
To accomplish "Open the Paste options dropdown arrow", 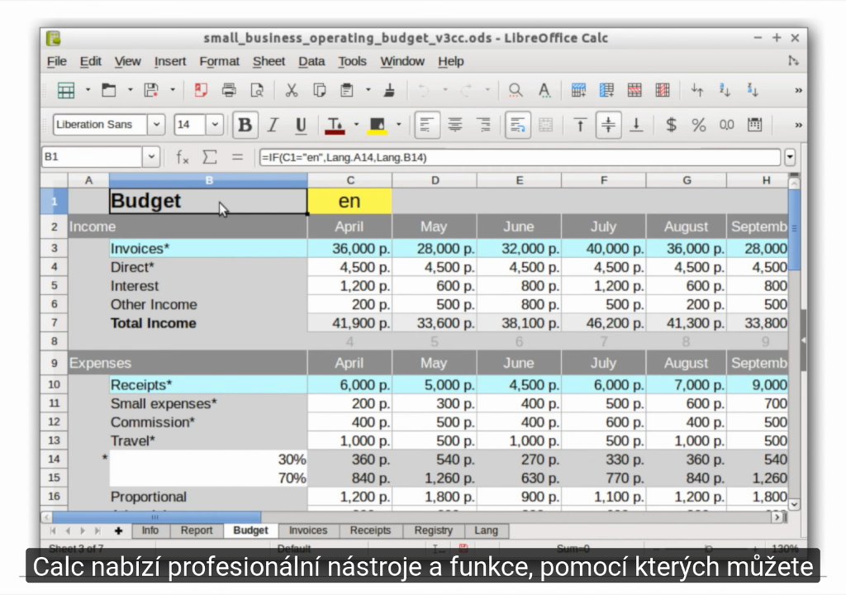I will pyautogui.click(x=368, y=90).
